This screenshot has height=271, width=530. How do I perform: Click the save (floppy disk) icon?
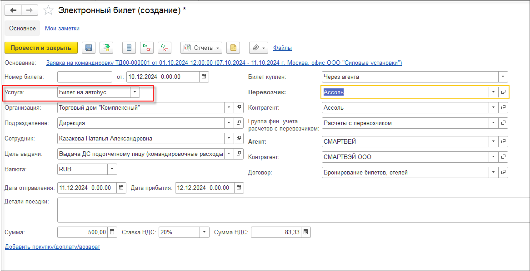[x=89, y=48]
